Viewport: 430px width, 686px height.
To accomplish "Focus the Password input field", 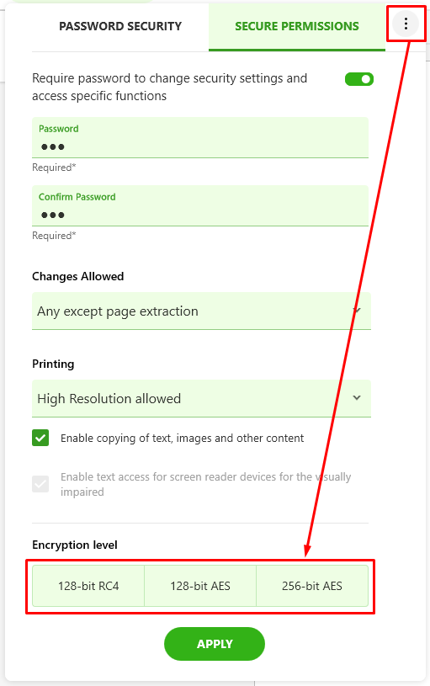I will click(200, 138).
